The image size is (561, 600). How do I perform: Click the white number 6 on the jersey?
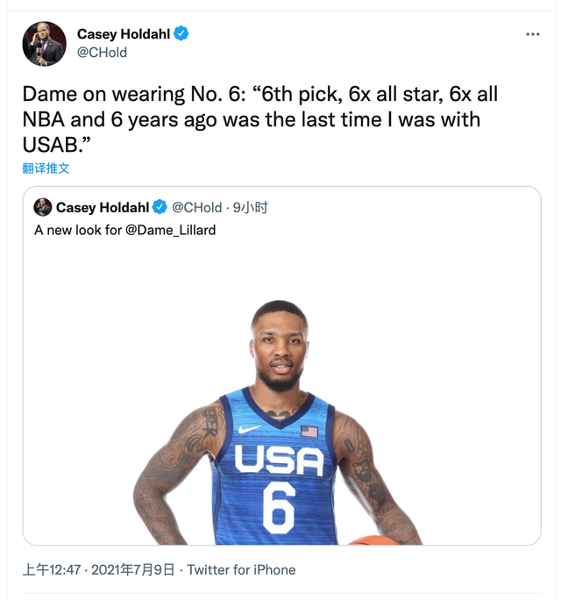tap(278, 506)
